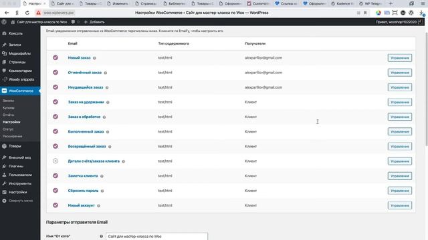Click enabled status icon for Возвращённый заказ

56,146
